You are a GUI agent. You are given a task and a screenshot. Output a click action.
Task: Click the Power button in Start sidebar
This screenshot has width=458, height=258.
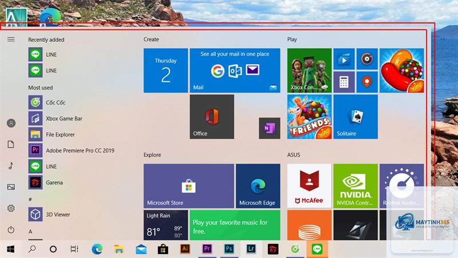point(11,230)
